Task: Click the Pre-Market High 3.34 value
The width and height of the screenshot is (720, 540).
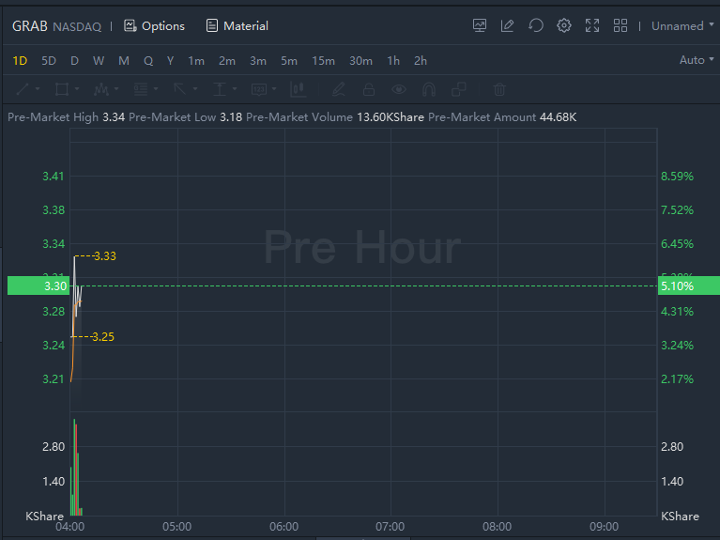Action: point(114,117)
